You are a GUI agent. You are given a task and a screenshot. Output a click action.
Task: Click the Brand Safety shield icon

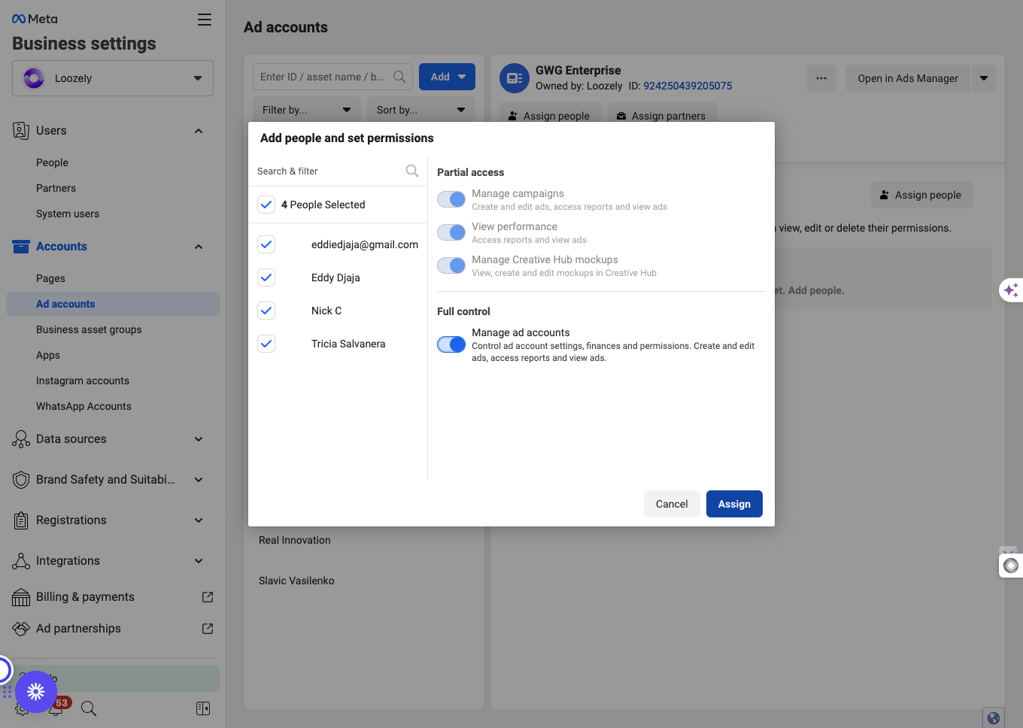pos(21,480)
